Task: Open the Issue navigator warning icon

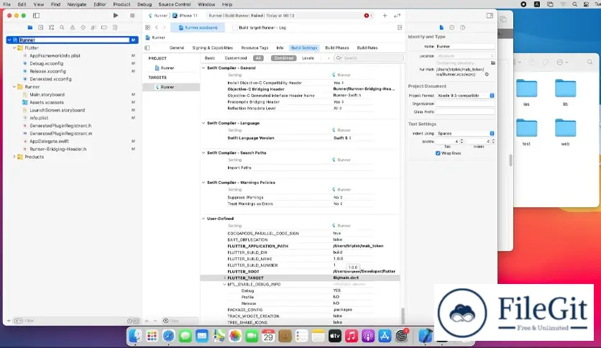Action: coord(73,27)
